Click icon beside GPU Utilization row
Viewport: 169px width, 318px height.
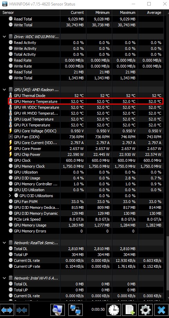(x=11, y=172)
